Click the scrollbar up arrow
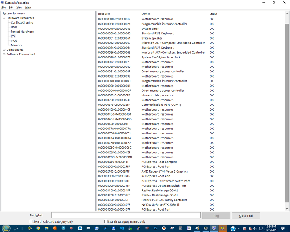The image size is (290, 232). tap(287, 13)
